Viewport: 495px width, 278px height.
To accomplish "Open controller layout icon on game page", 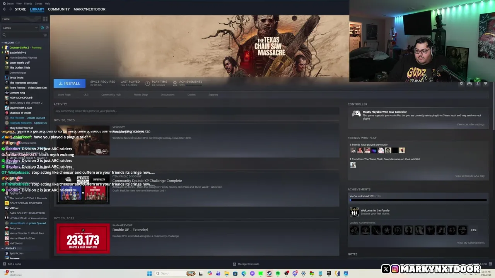I will pyautogui.click(x=469, y=83).
